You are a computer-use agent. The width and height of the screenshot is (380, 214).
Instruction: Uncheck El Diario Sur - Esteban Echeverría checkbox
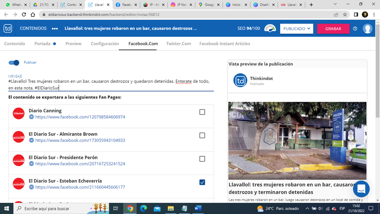tap(202, 182)
